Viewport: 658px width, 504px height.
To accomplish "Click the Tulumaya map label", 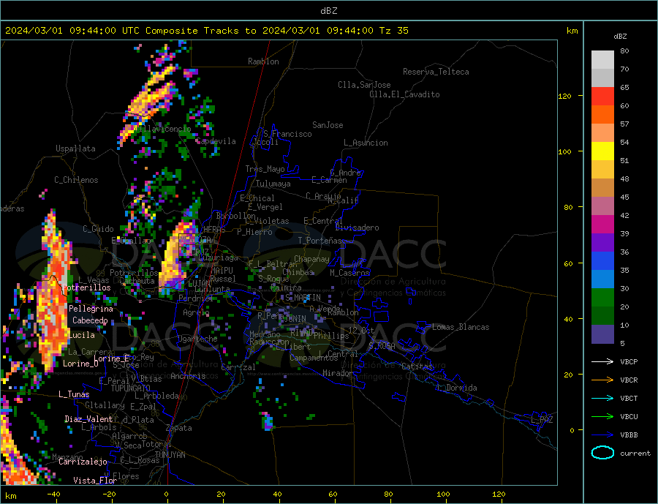I will 273,184.
